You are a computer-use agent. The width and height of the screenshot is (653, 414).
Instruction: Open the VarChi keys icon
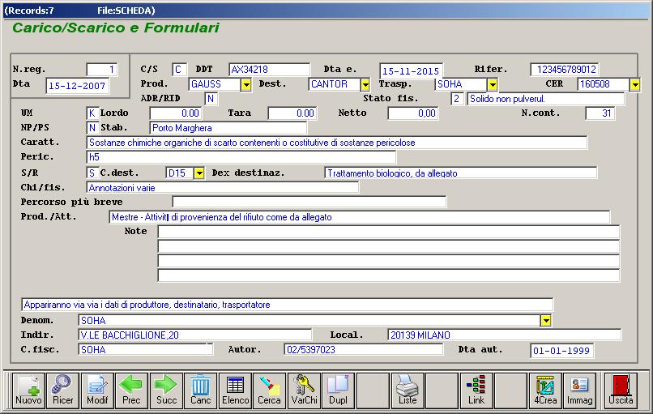304,391
